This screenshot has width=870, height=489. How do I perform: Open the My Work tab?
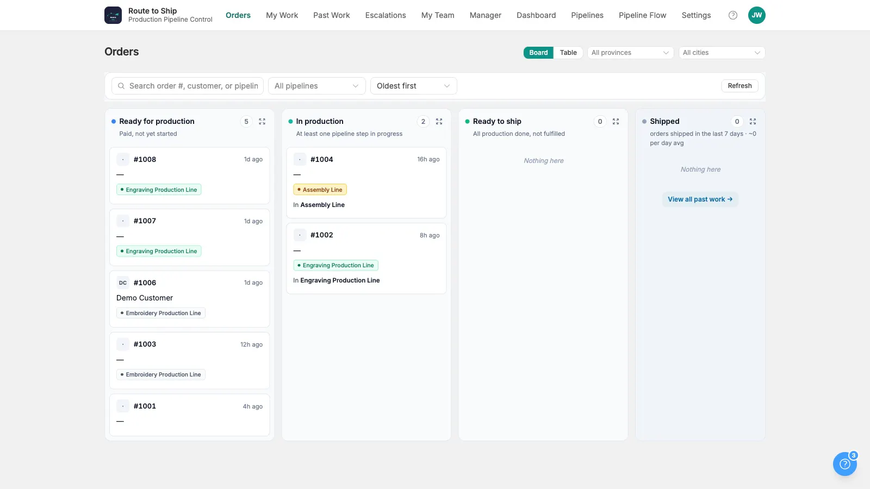282,15
